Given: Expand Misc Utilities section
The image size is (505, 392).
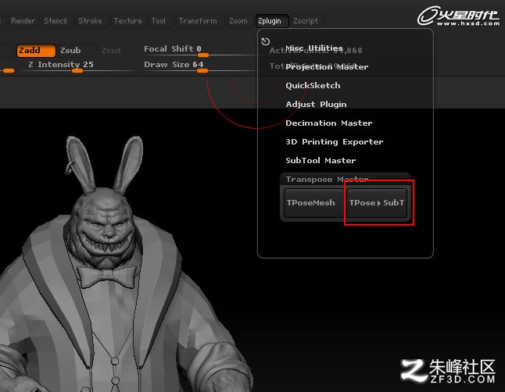Looking at the screenshot, I should pyautogui.click(x=314, y=48).
